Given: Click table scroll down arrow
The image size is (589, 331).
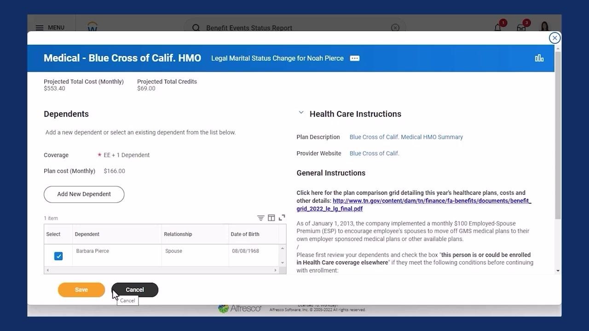Looking at the screenshot, I should [x=283, y=263].
